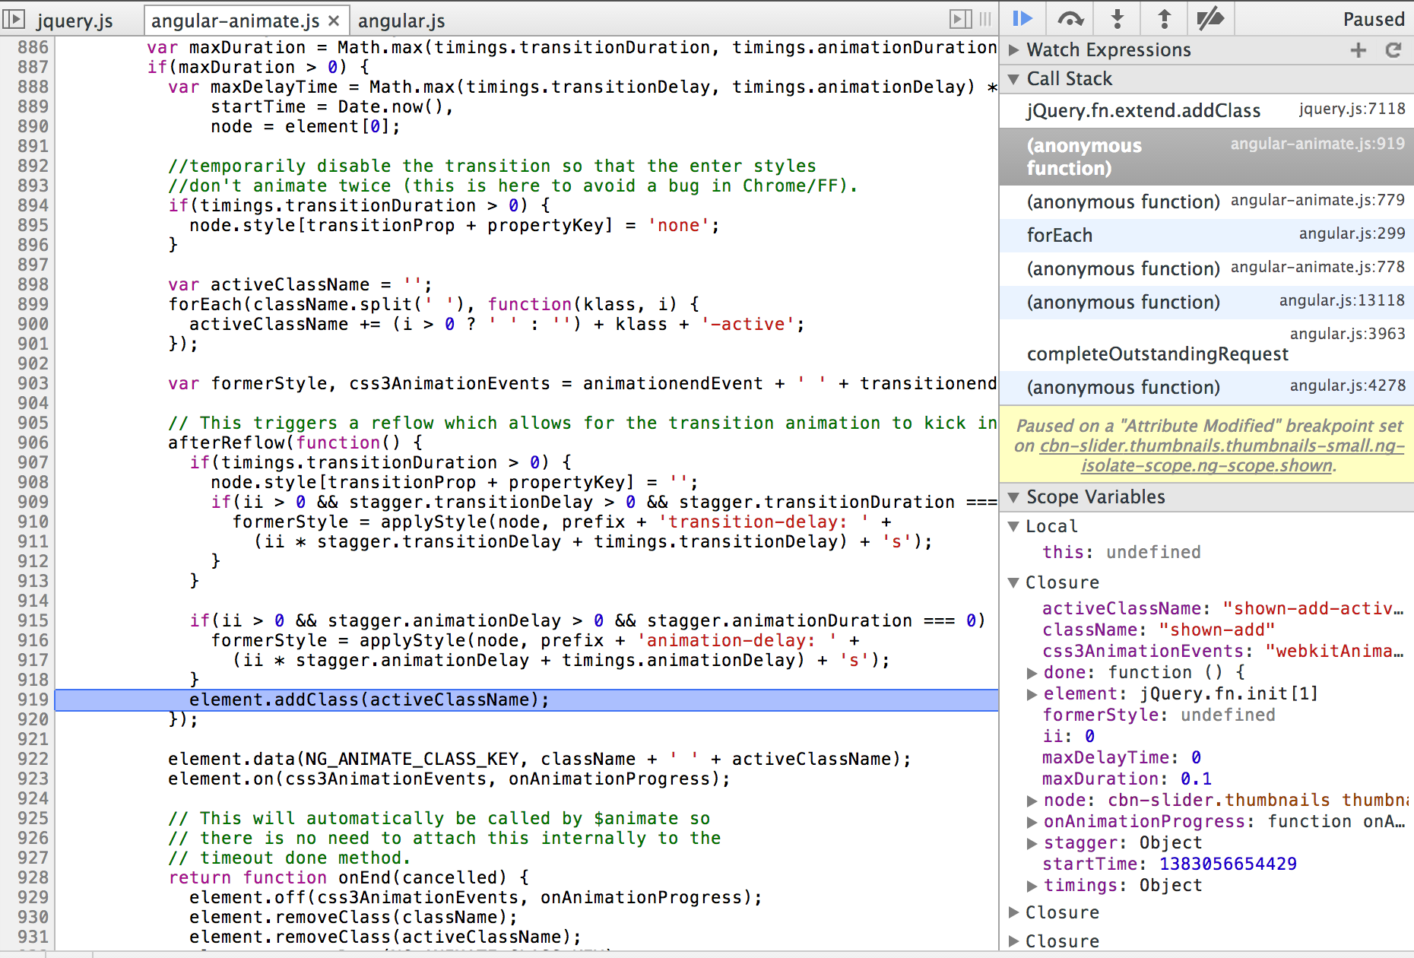Click the css3AnimationEvents closure variable

coord(1222,652)
